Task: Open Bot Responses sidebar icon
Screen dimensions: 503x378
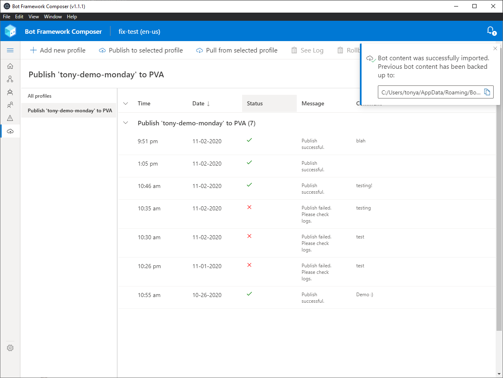Action: [10, 92]
